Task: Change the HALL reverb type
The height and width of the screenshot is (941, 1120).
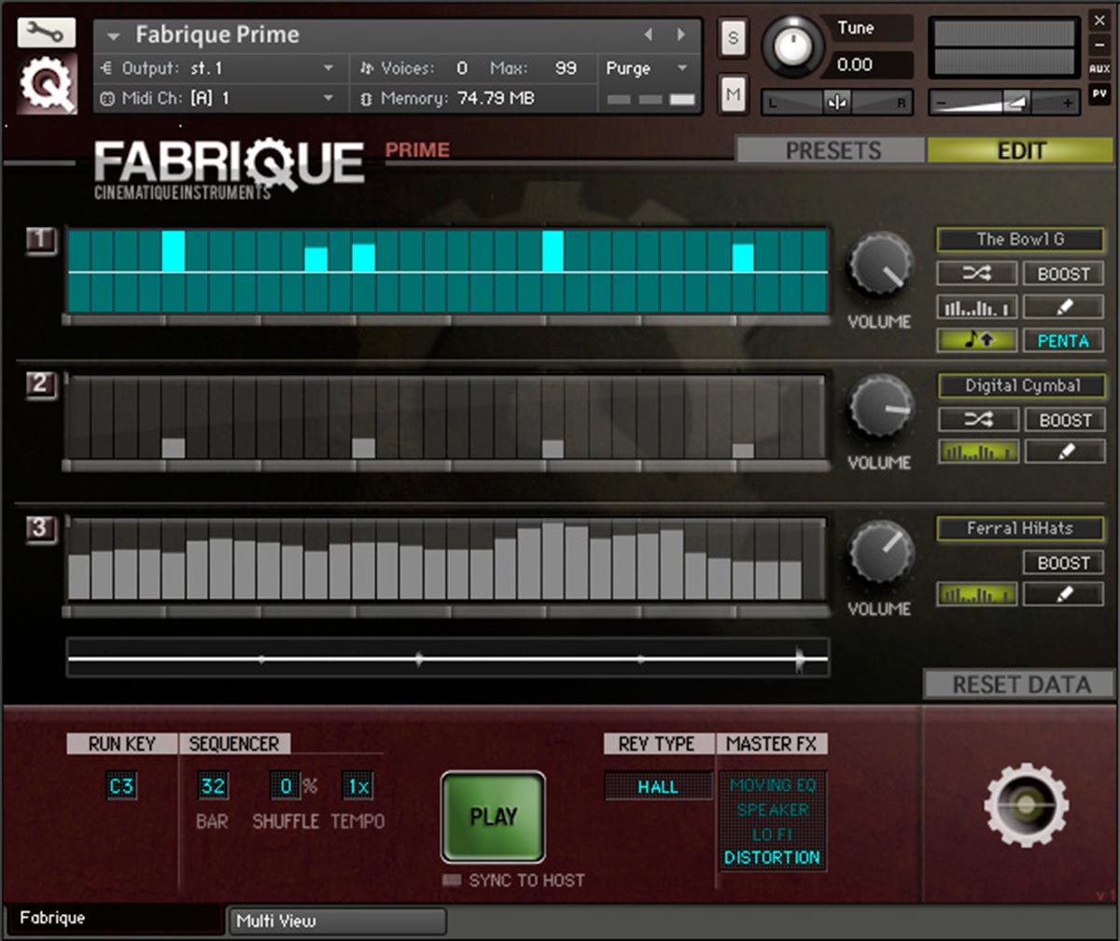Action: point(658,787)
